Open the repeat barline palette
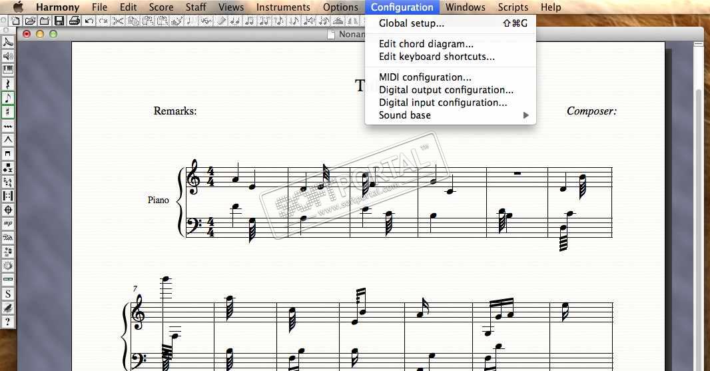The height and width of the screenshot is (371, 710). point(8,196)
